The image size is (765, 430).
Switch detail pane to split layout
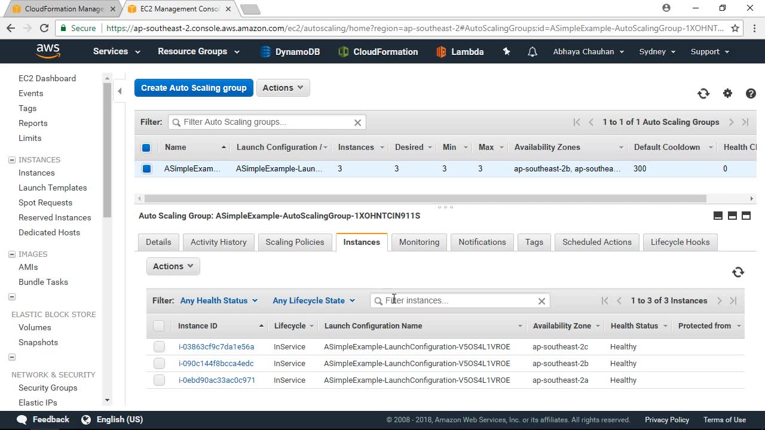(732, 216)
